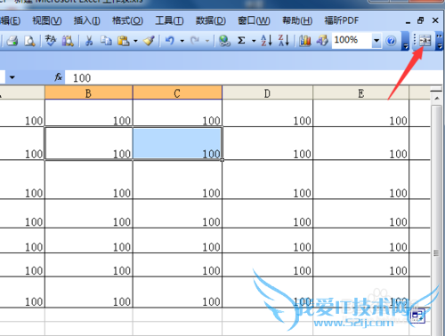445x336 pixels.
Task: Select the Format Painter brush
Action: pyautogui.click(x=149, y=40)
